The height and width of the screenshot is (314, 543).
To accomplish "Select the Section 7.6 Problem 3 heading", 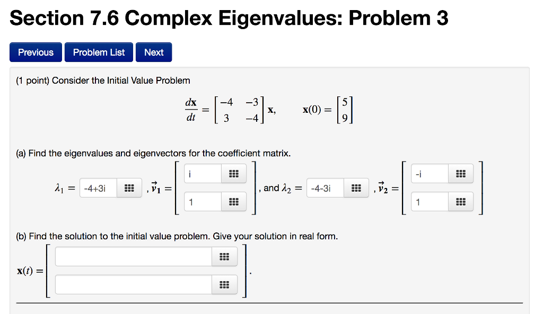I will click(229, 18).
